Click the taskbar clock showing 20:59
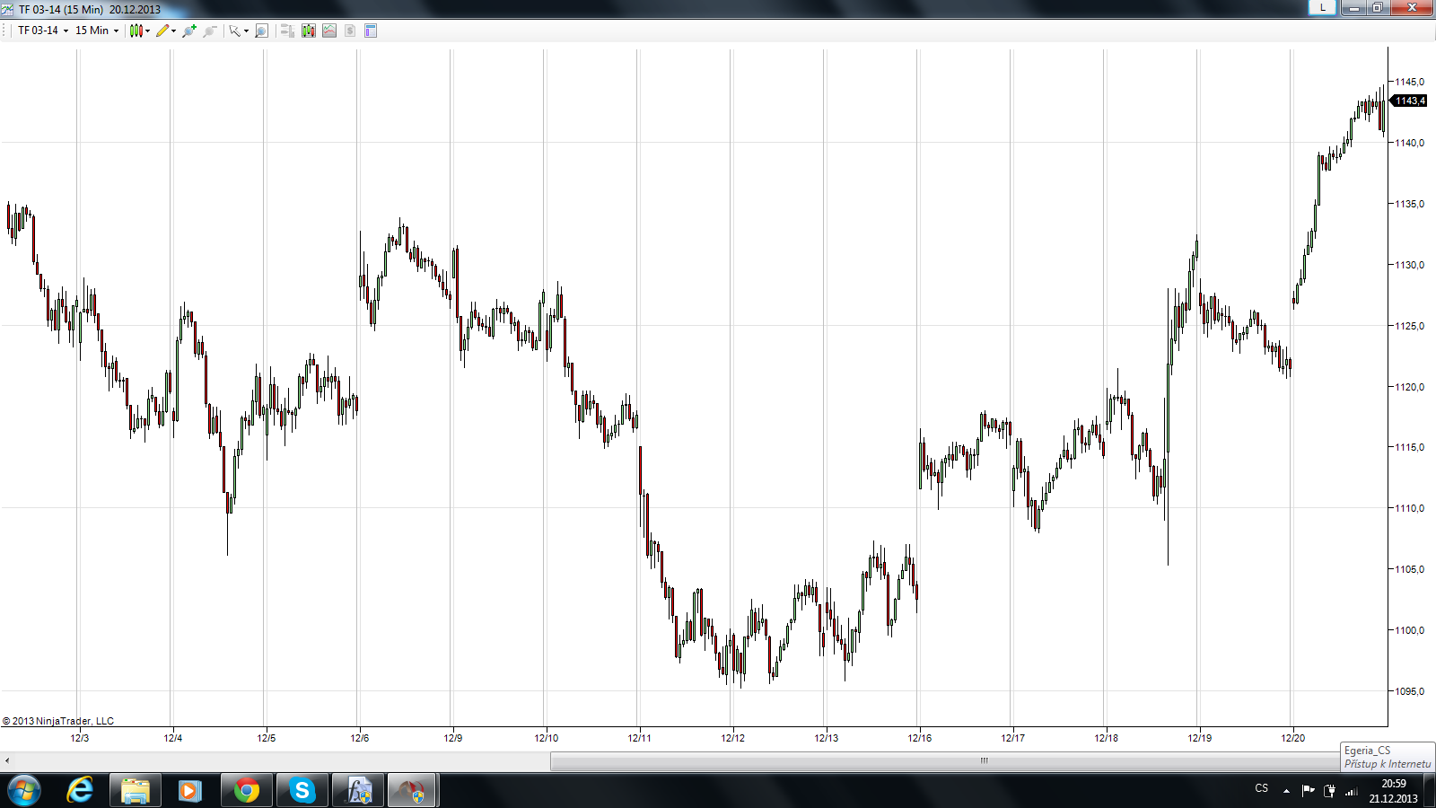The image size is (1436, 808). tap(1393, 791)
